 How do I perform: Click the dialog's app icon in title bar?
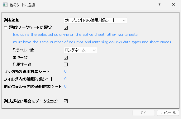click(5, 5)
